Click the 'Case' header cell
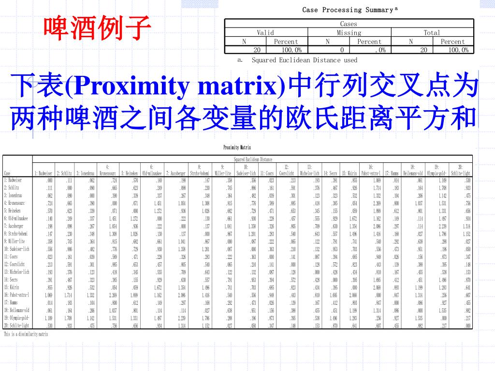The height and width of the screenshot is (371, 495). click(7, 173)
